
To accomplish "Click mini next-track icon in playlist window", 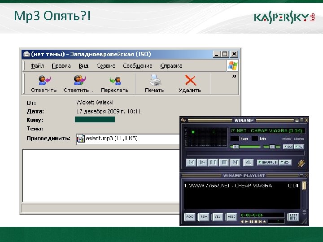I will pyautogui.click(x=260, y=222).
